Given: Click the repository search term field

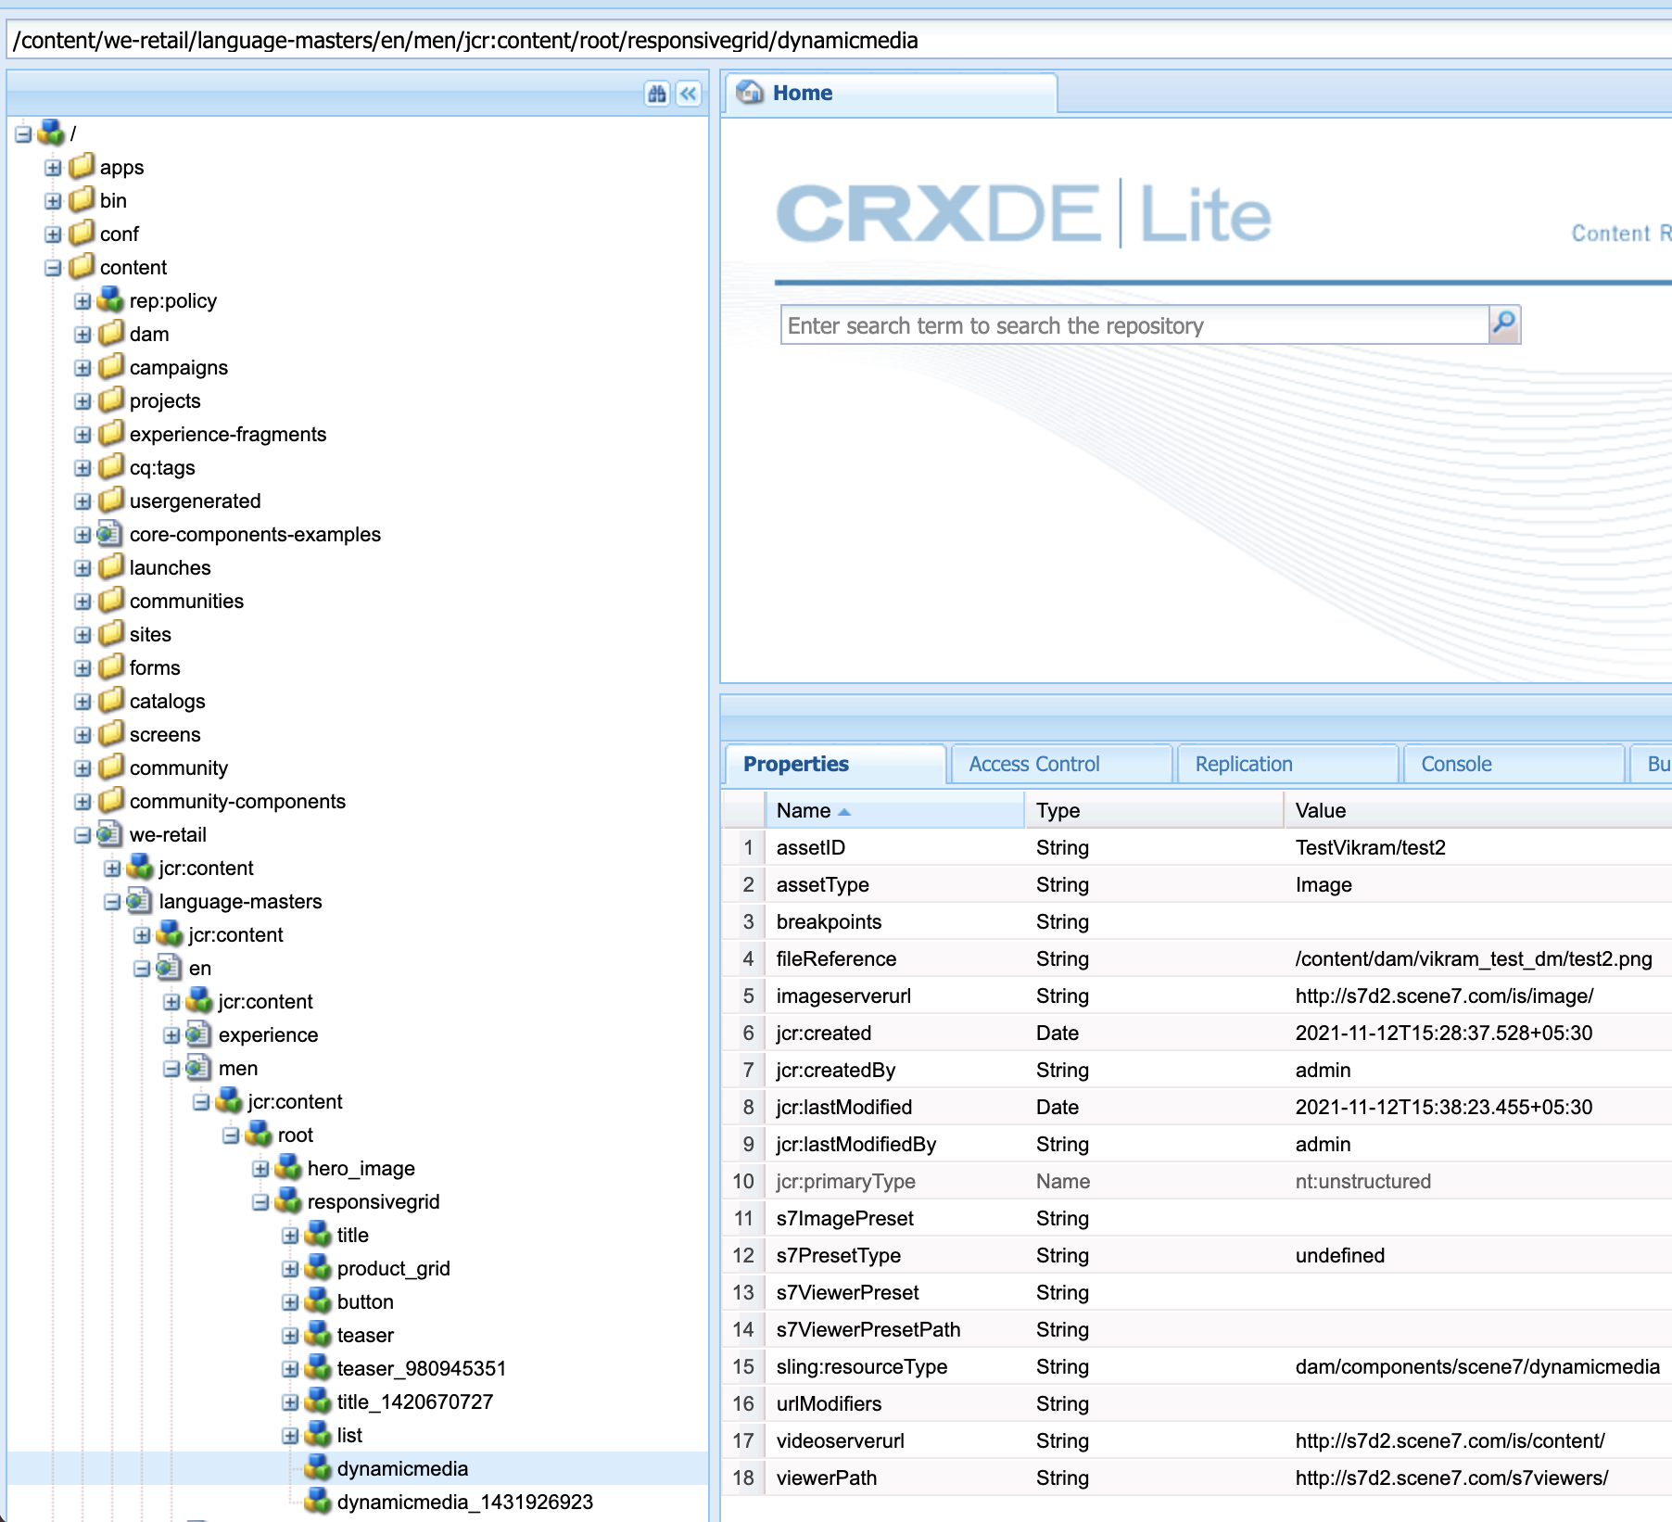Looking at the screenshot, I should point(1134,325).
